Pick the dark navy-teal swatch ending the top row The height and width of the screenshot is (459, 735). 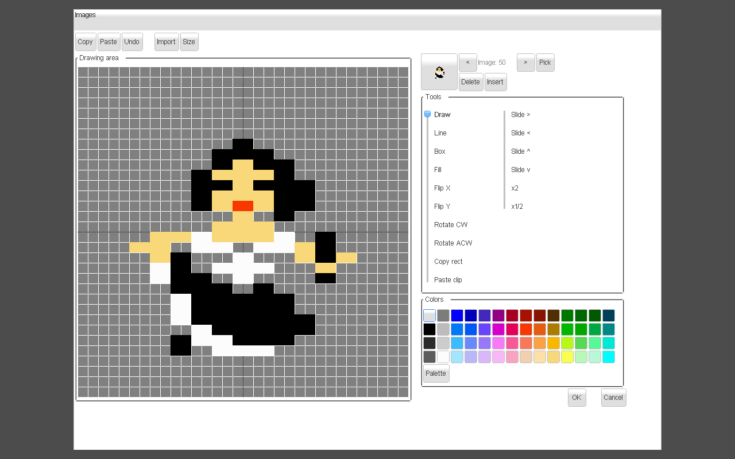[x=609, y=316]
